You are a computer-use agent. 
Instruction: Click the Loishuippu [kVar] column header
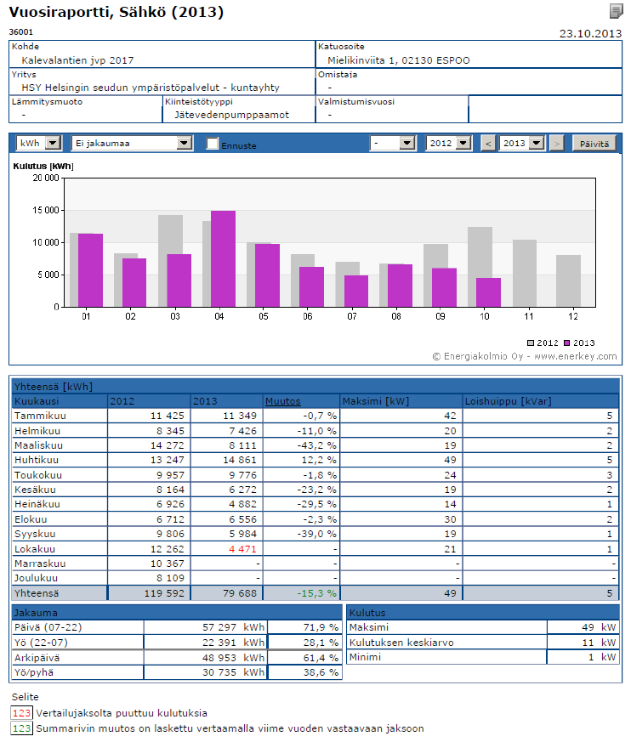coord(508,401)
